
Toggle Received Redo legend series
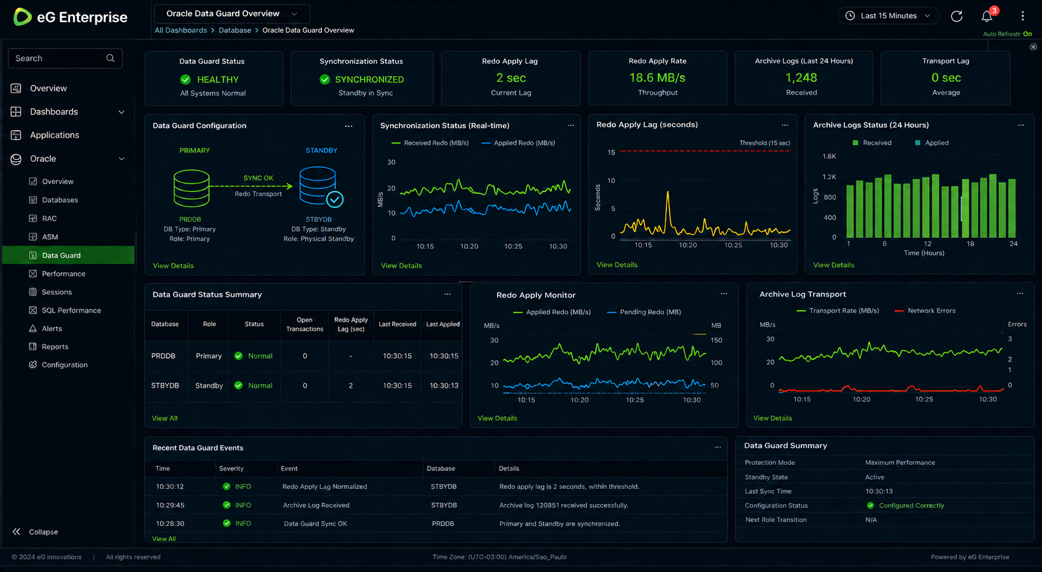pos(430,143)
